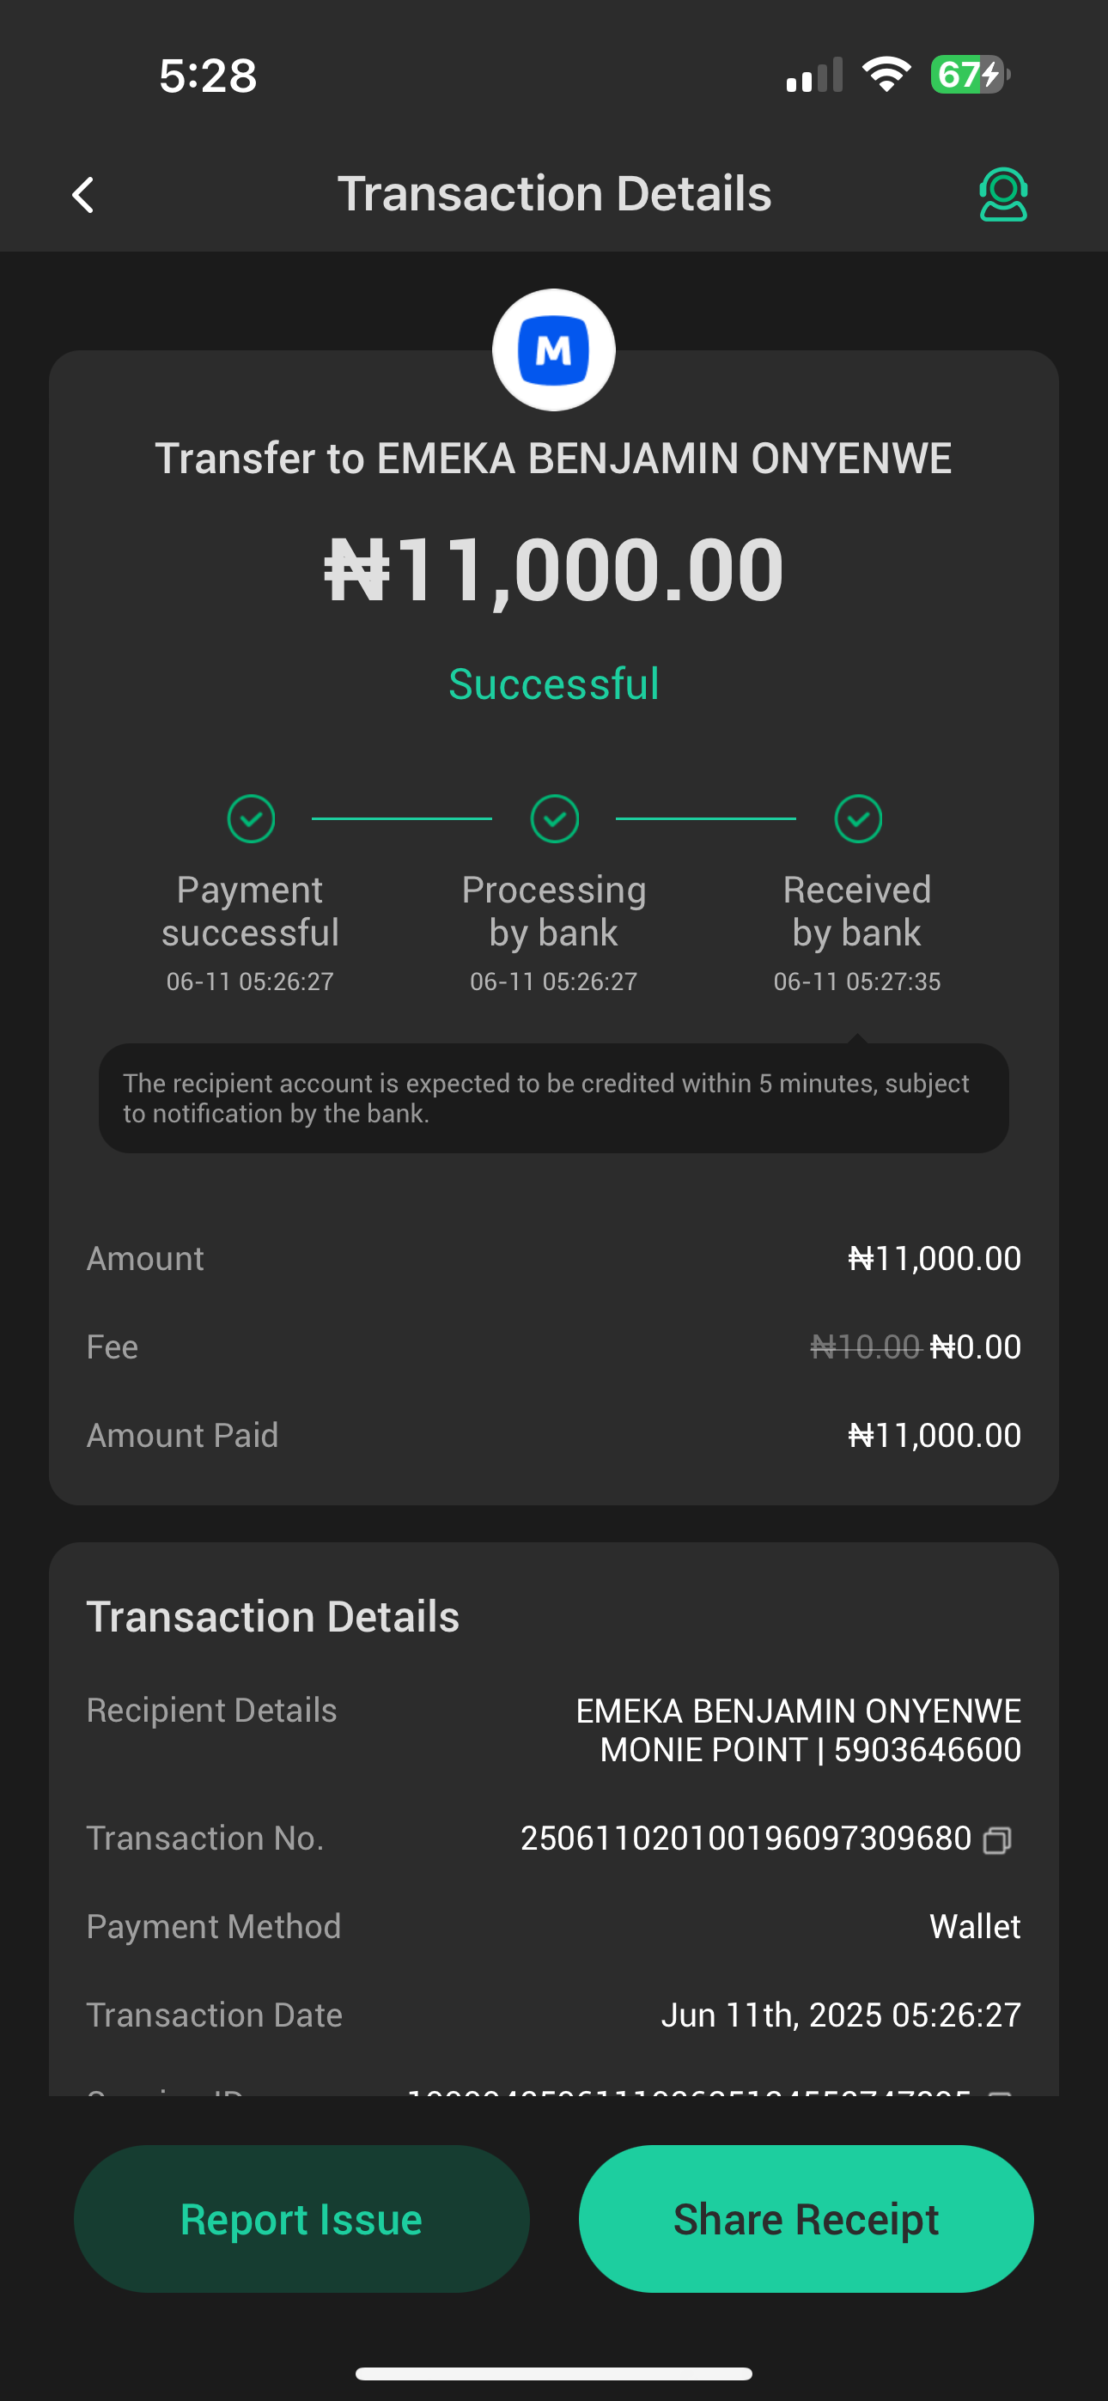Tap the Successful status label
Screen dimensions: 1108x2401
554,684
